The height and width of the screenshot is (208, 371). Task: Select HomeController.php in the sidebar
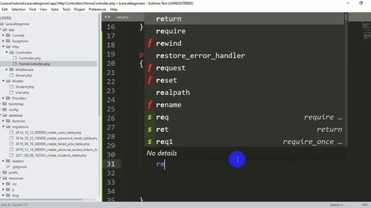(34, 64)
